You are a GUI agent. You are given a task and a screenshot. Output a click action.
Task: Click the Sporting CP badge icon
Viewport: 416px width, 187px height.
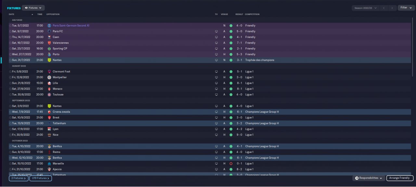(49, 49)
